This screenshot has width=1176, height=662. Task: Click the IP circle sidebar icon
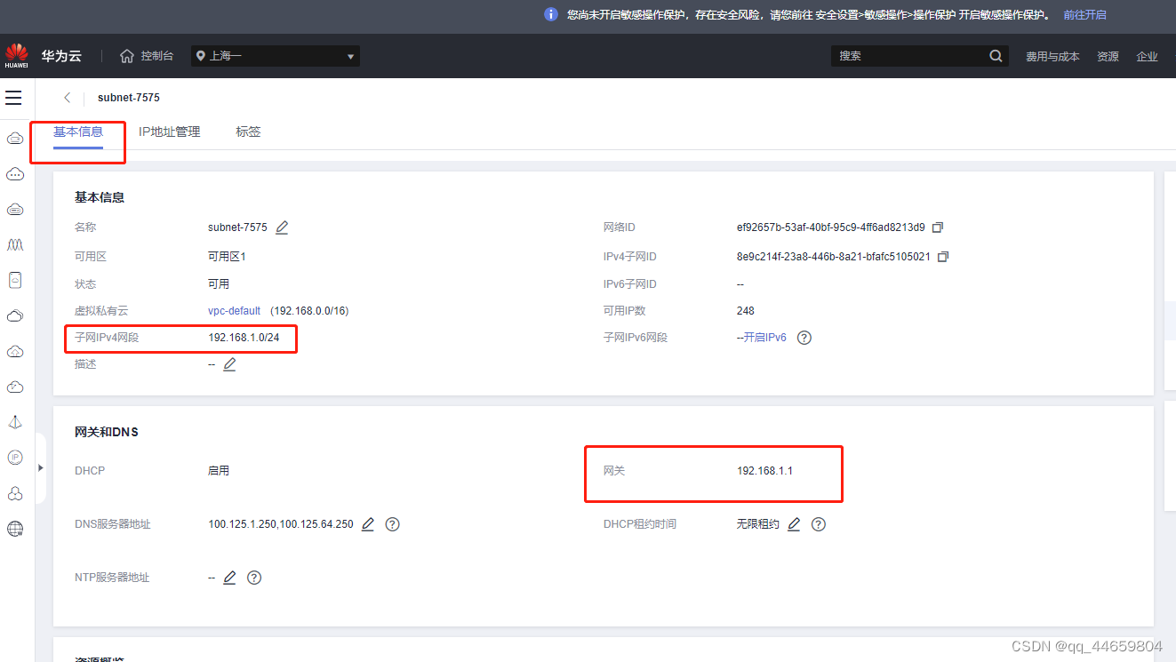[14, 458]
